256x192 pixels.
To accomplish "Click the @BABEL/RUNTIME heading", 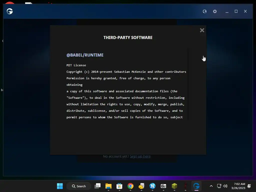I will click(x=85, y=55).
